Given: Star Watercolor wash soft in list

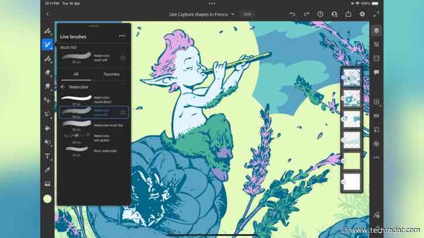Looking at the screenshot, I should pos(123,112).
